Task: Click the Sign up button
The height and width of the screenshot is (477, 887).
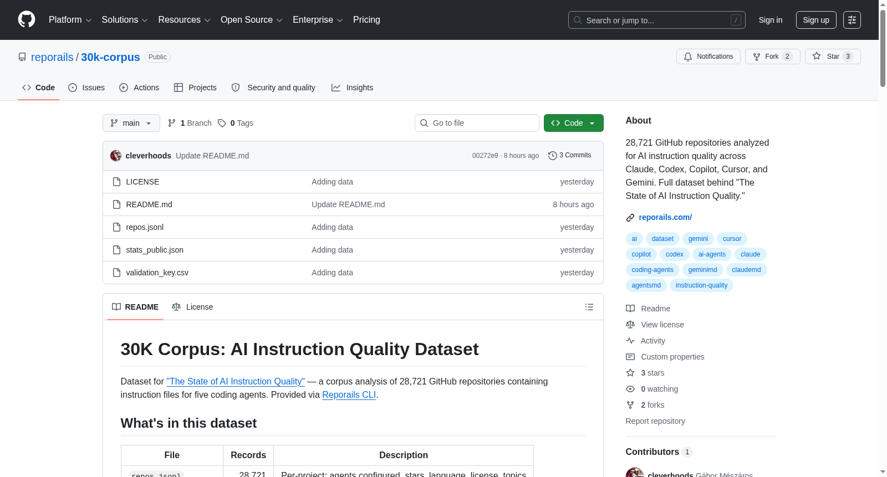Action: pyautogui.click(x=816, y=20)
